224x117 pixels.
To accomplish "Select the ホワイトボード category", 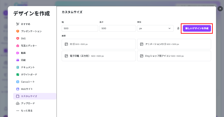I will point(35,74).
